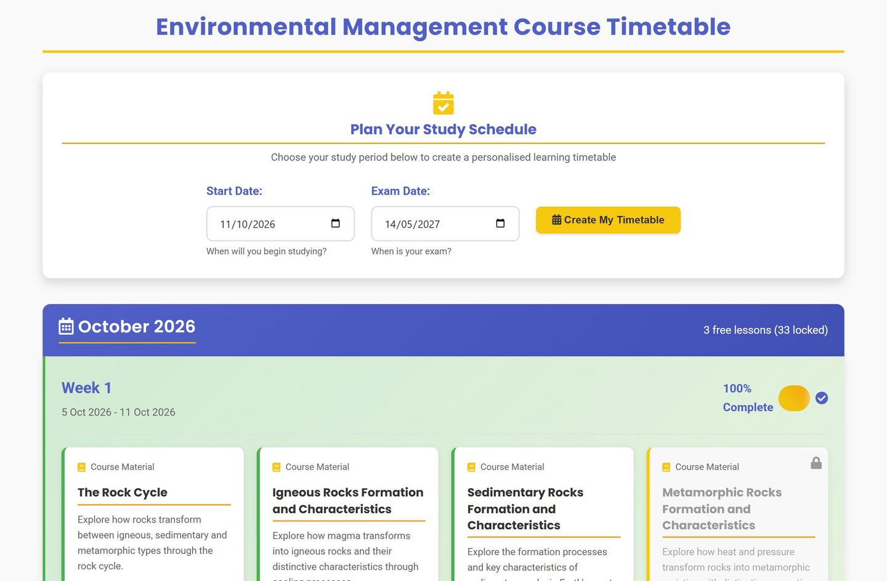
Task: Click 'When will you begin studying?' hint
Action: point(267,251)
